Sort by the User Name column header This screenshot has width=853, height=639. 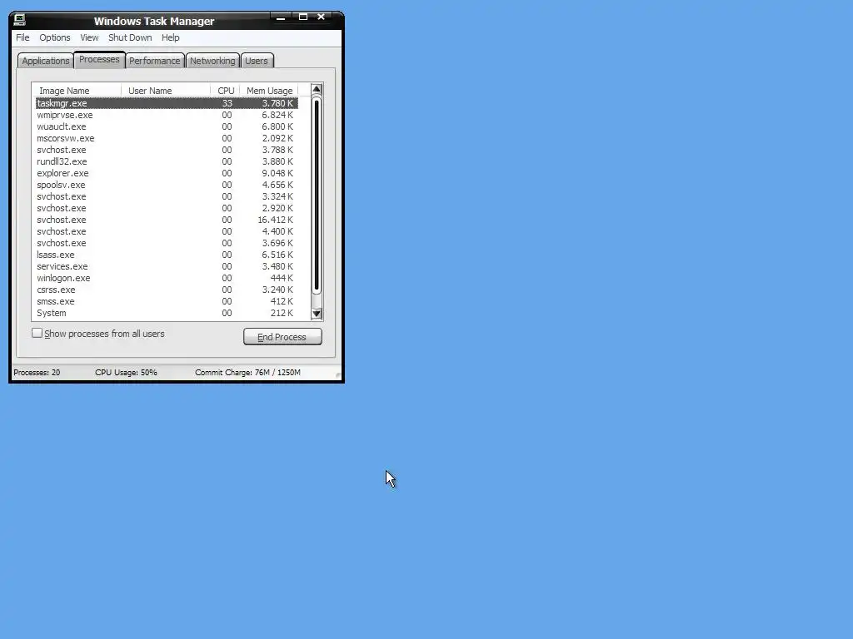pyautogui.click(x=166, y=91)
